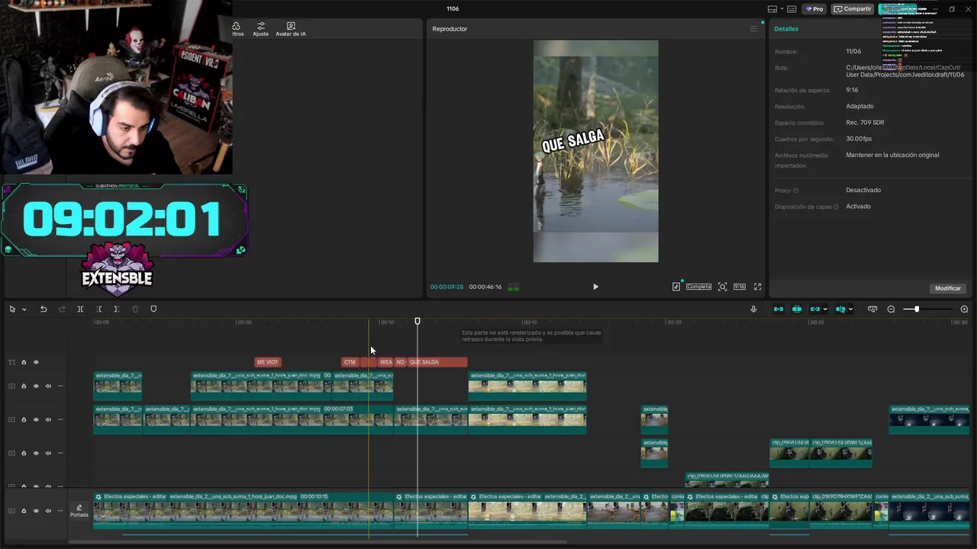Click the layout switcher icon in title bar
The width and height of the screenshot is (977, 549).
coord(772,9)
